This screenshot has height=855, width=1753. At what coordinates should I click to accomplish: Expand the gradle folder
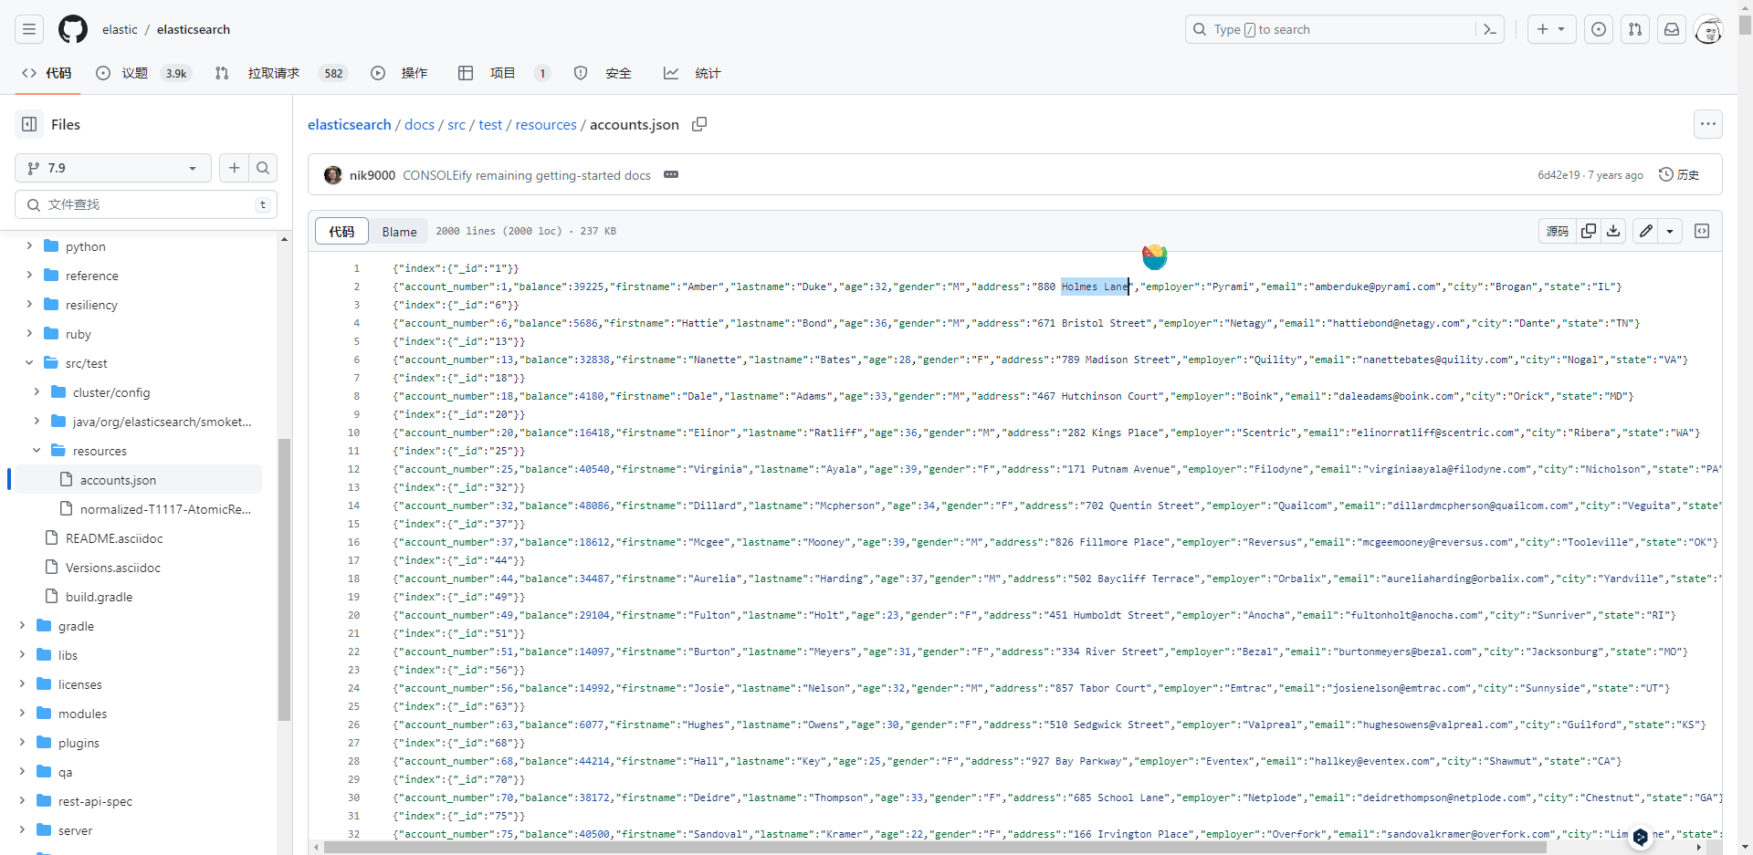coord(22,625)
